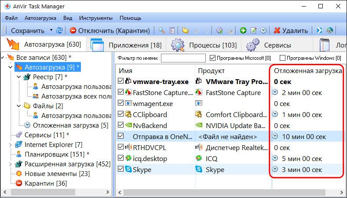347x198 pixels.
Task: Open the Сохранить dropdown arrow
Action: click(x=51, y=30)
